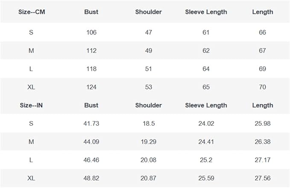Click bust value 48.82 in inches
Image resolution: width=290 pixels, height=188 pixels.
click(x=91, y=179)
